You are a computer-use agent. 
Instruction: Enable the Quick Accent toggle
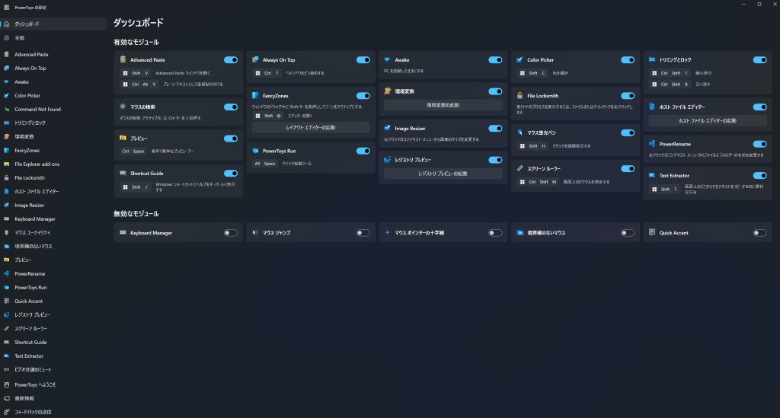pos(760,233)
